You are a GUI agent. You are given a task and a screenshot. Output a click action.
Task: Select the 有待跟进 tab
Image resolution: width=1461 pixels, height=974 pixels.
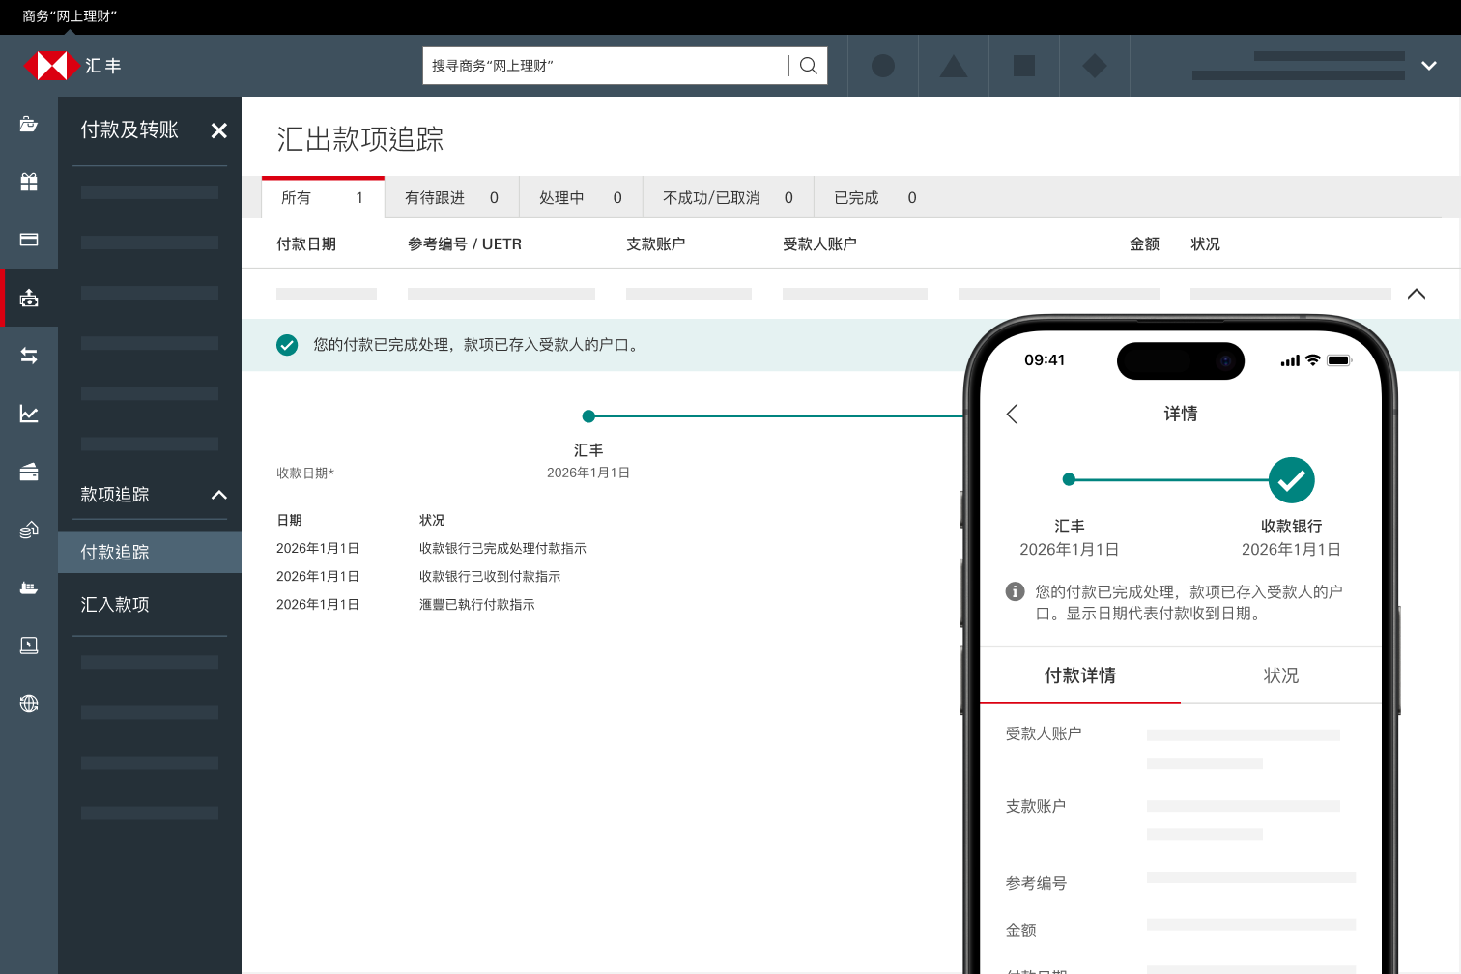451,198
